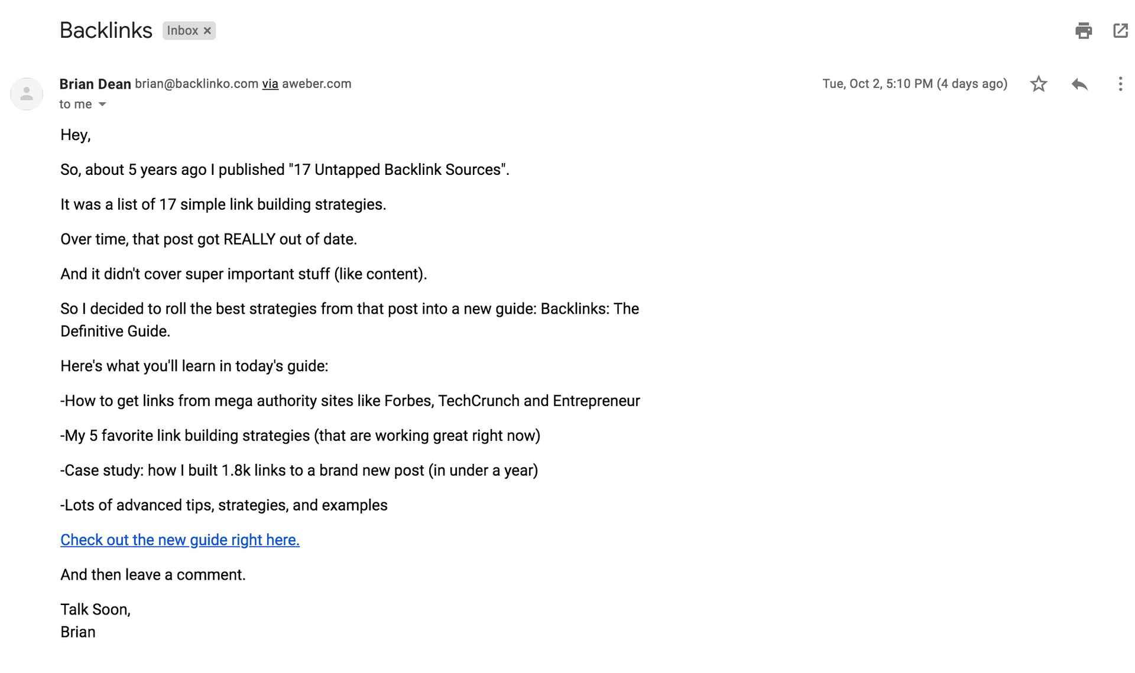Click the sender's profile avatar
This screenshot has width=1135, height=673.
click(27, 94)
